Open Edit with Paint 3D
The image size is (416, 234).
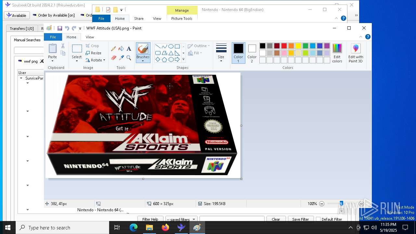[356, 53]
